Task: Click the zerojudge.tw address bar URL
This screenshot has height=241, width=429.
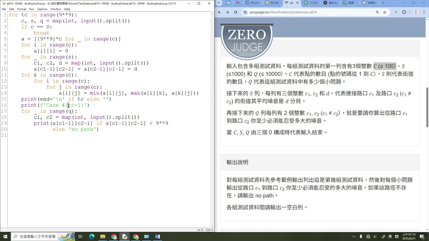Action: [x=283, y=12]
